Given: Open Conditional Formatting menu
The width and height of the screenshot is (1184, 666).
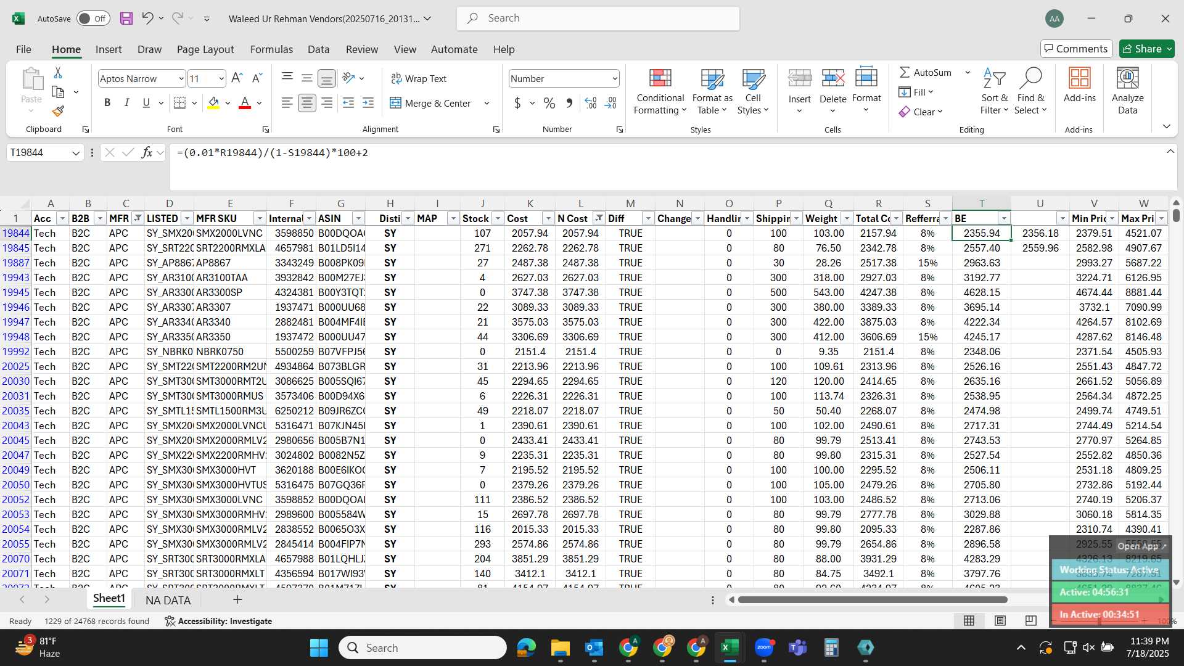Looking at the screenshot, I should tap(660, 91).
